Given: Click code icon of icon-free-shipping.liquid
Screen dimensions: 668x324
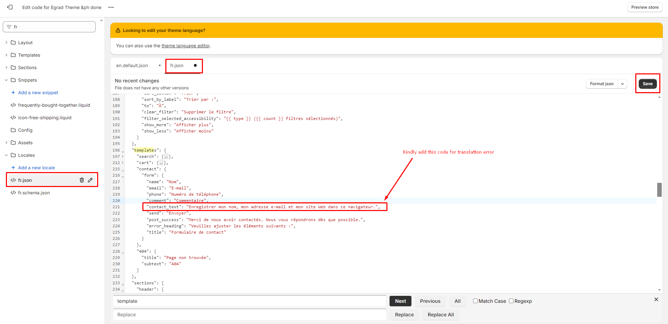Looking at the screenshot, I should tap(13, 118).
